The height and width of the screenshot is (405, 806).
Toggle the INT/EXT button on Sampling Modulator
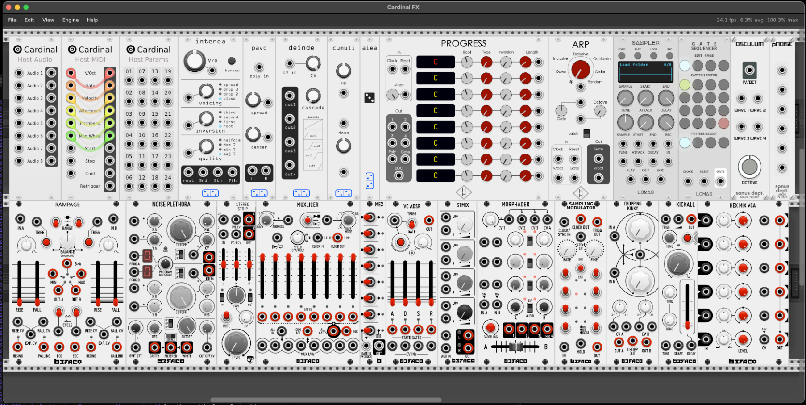point(581,268)
